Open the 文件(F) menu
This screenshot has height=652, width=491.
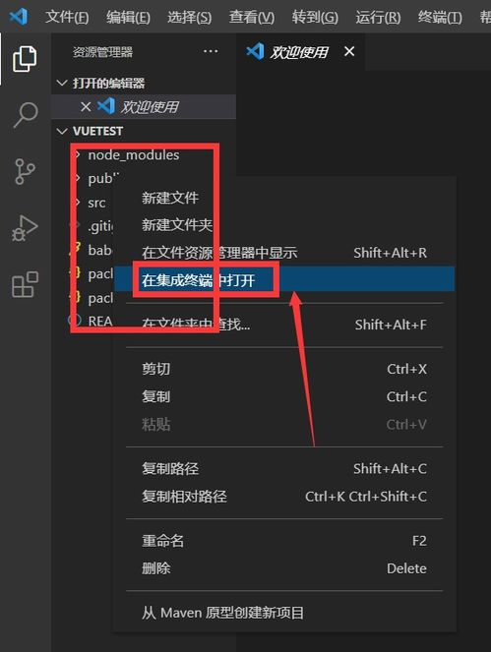[67, 17]
